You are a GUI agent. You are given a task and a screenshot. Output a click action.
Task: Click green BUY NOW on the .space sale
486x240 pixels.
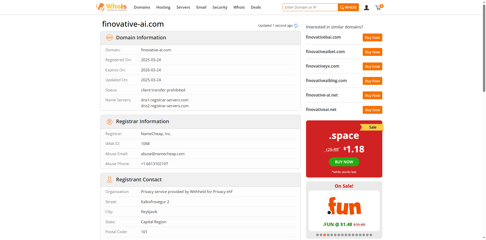coord(344,162)
